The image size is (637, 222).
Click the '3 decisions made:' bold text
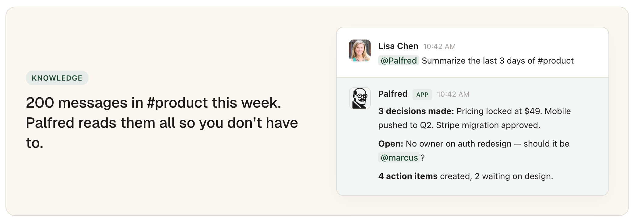tap(416, 111)
